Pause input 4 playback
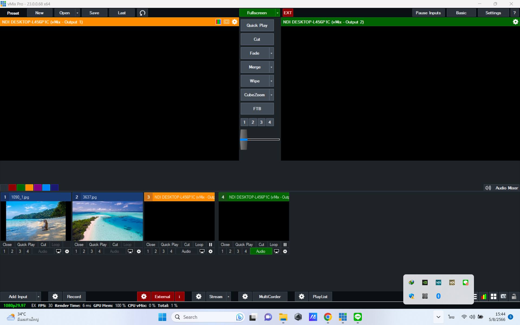This screenshot has height=325, width=520. coord(285,245)
